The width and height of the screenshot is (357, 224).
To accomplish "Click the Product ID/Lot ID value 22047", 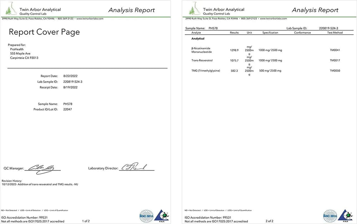I will pyautogui.click(x=67, y=109).
